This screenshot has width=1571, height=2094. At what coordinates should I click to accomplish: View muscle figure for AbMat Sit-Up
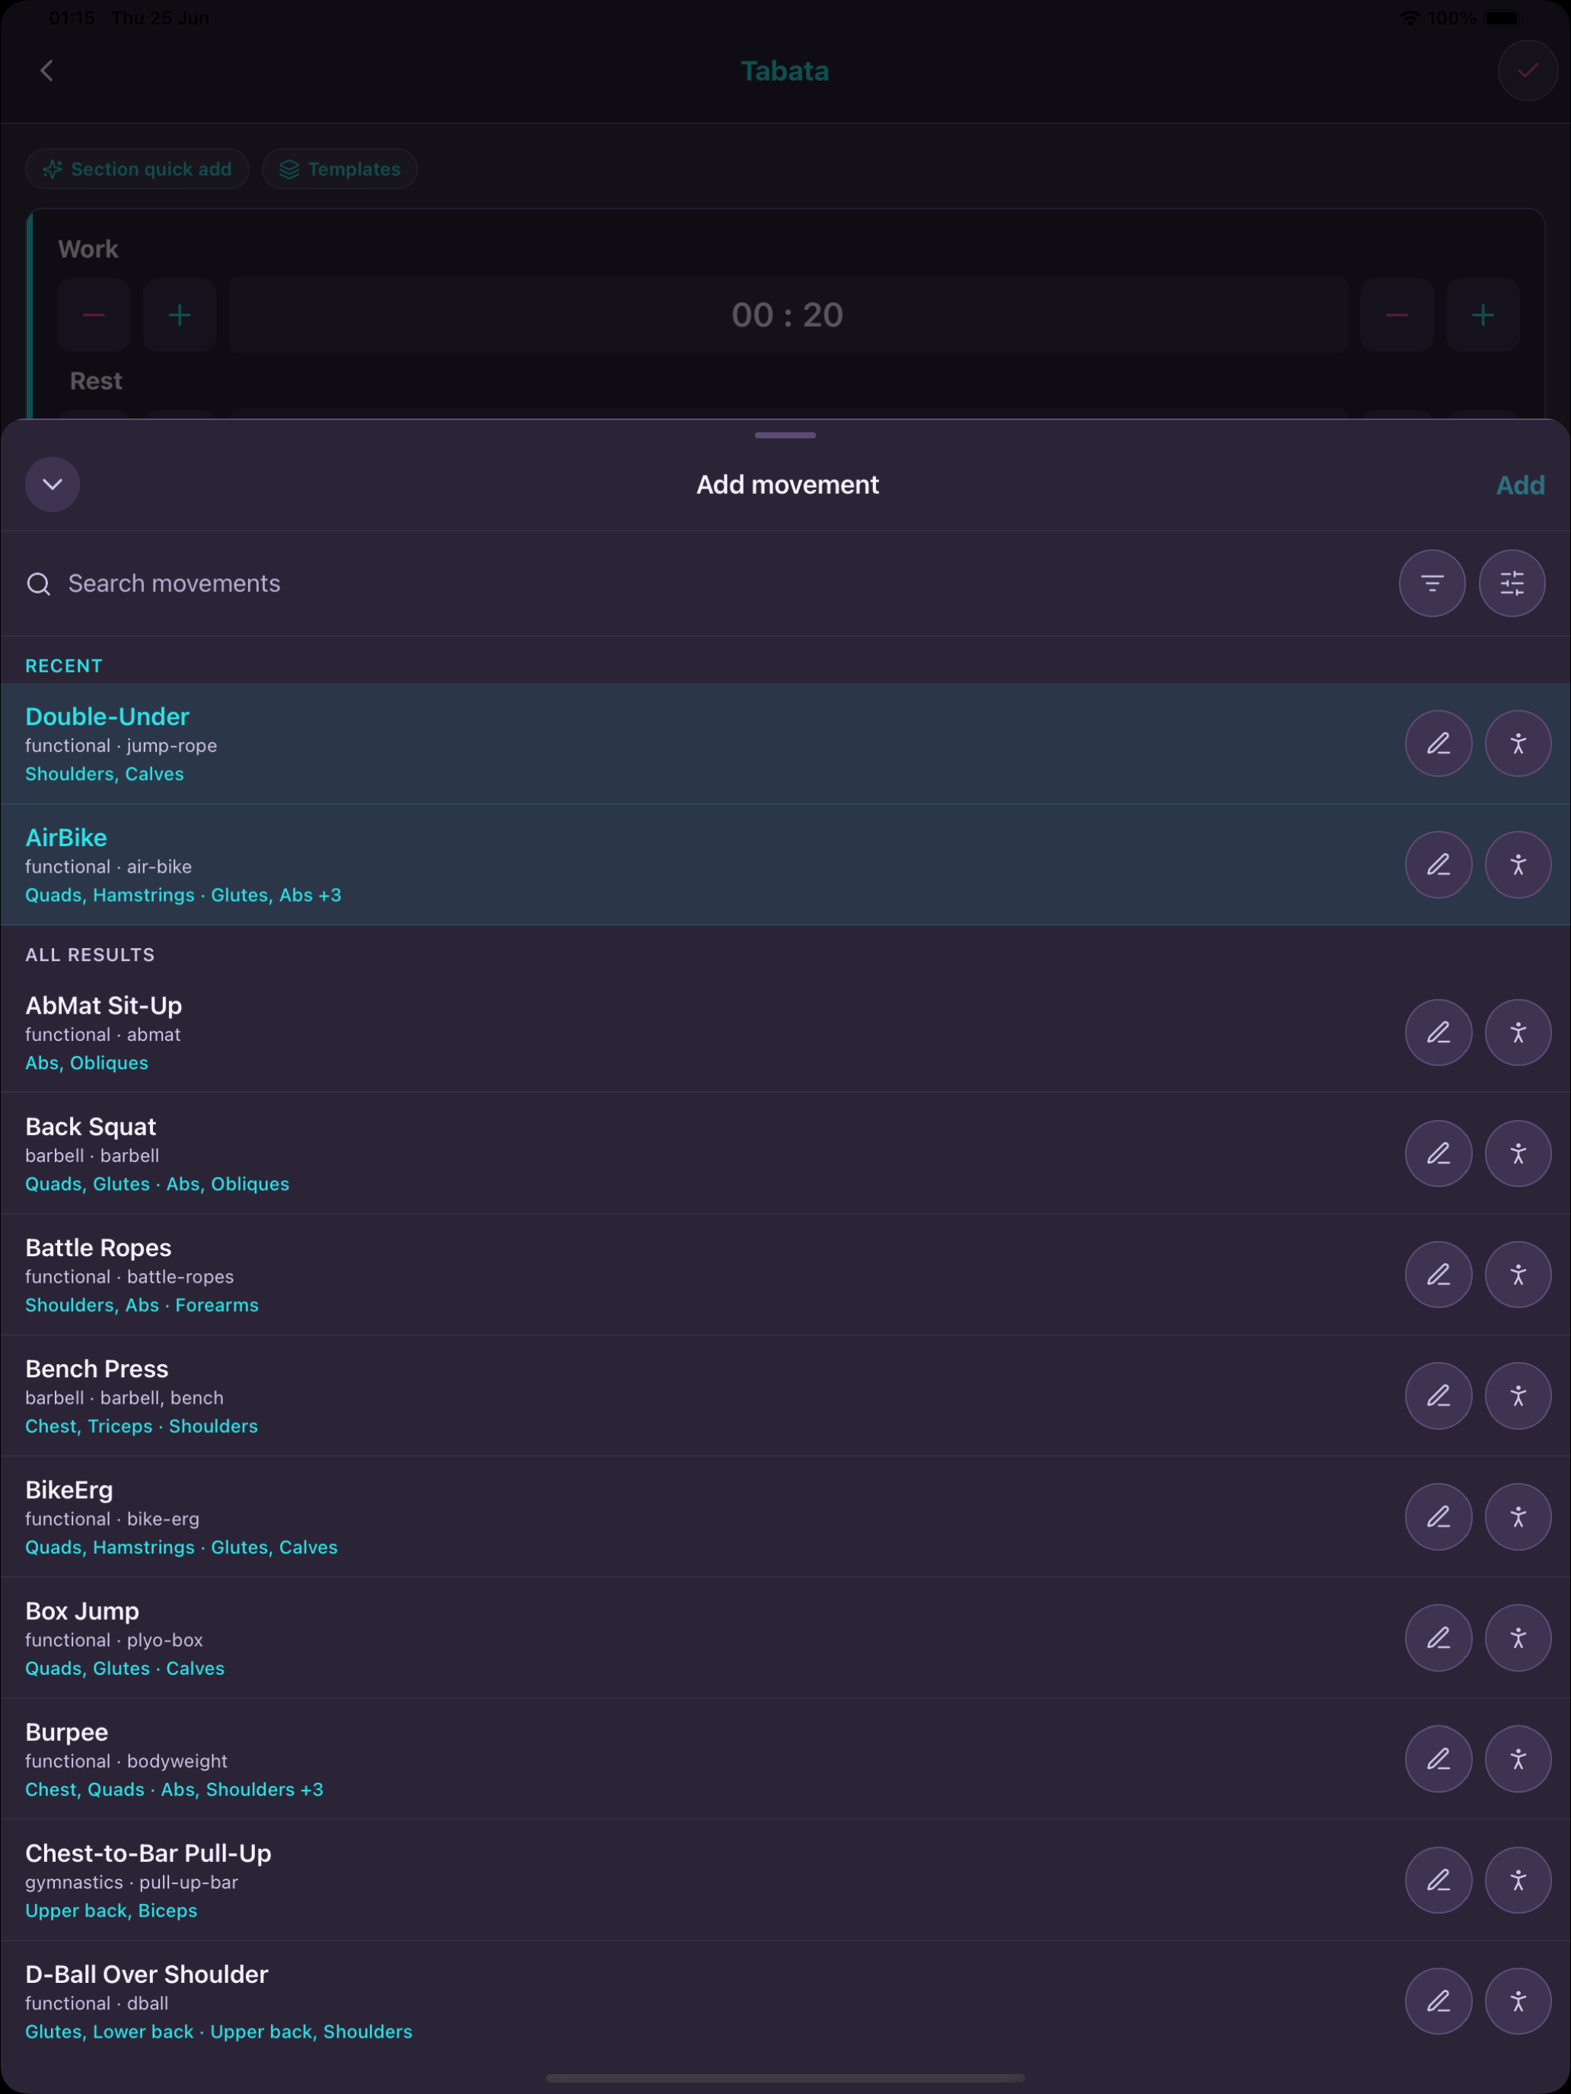[x=1518, y=1033]
